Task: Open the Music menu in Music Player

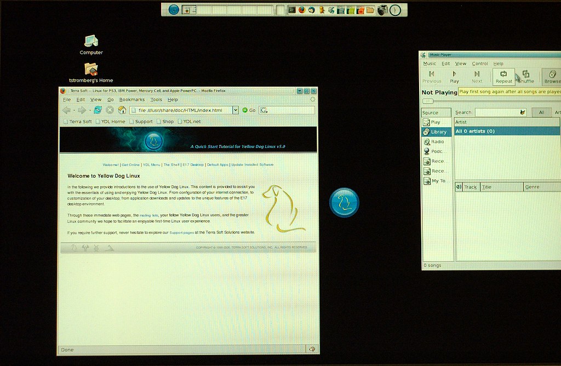Action: pos(430,64)
